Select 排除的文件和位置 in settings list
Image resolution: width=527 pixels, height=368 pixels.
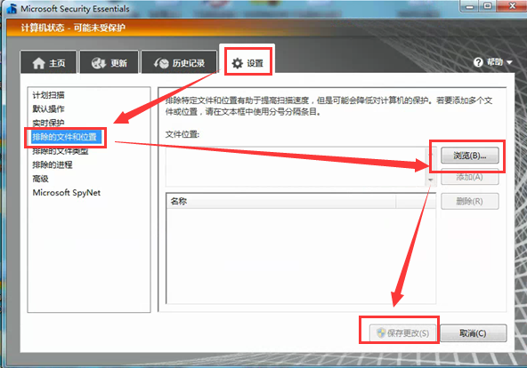coord(65,137)
